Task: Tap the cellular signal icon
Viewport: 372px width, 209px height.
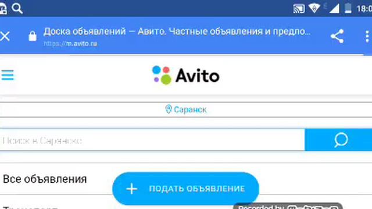Action: (335, 9)
